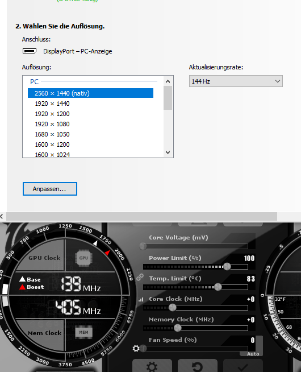The image size is (301, 372).
Task: Click the Temp. Limit slider handle
Action: [218, 287]
